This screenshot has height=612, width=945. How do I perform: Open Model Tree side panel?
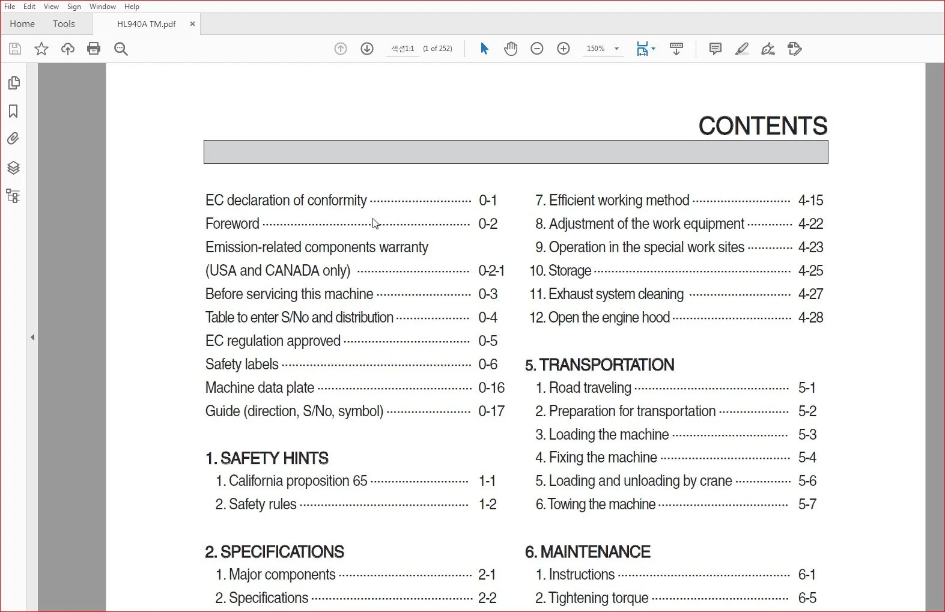(x=13, y=196)
